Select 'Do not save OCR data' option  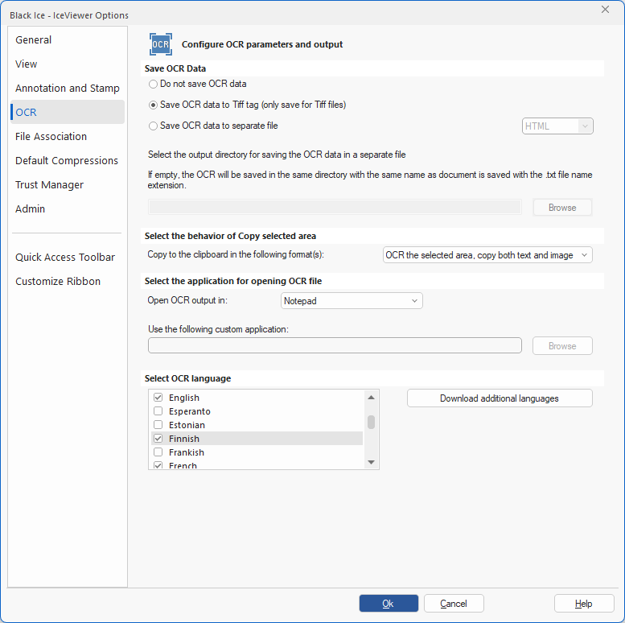pos(153,84)
